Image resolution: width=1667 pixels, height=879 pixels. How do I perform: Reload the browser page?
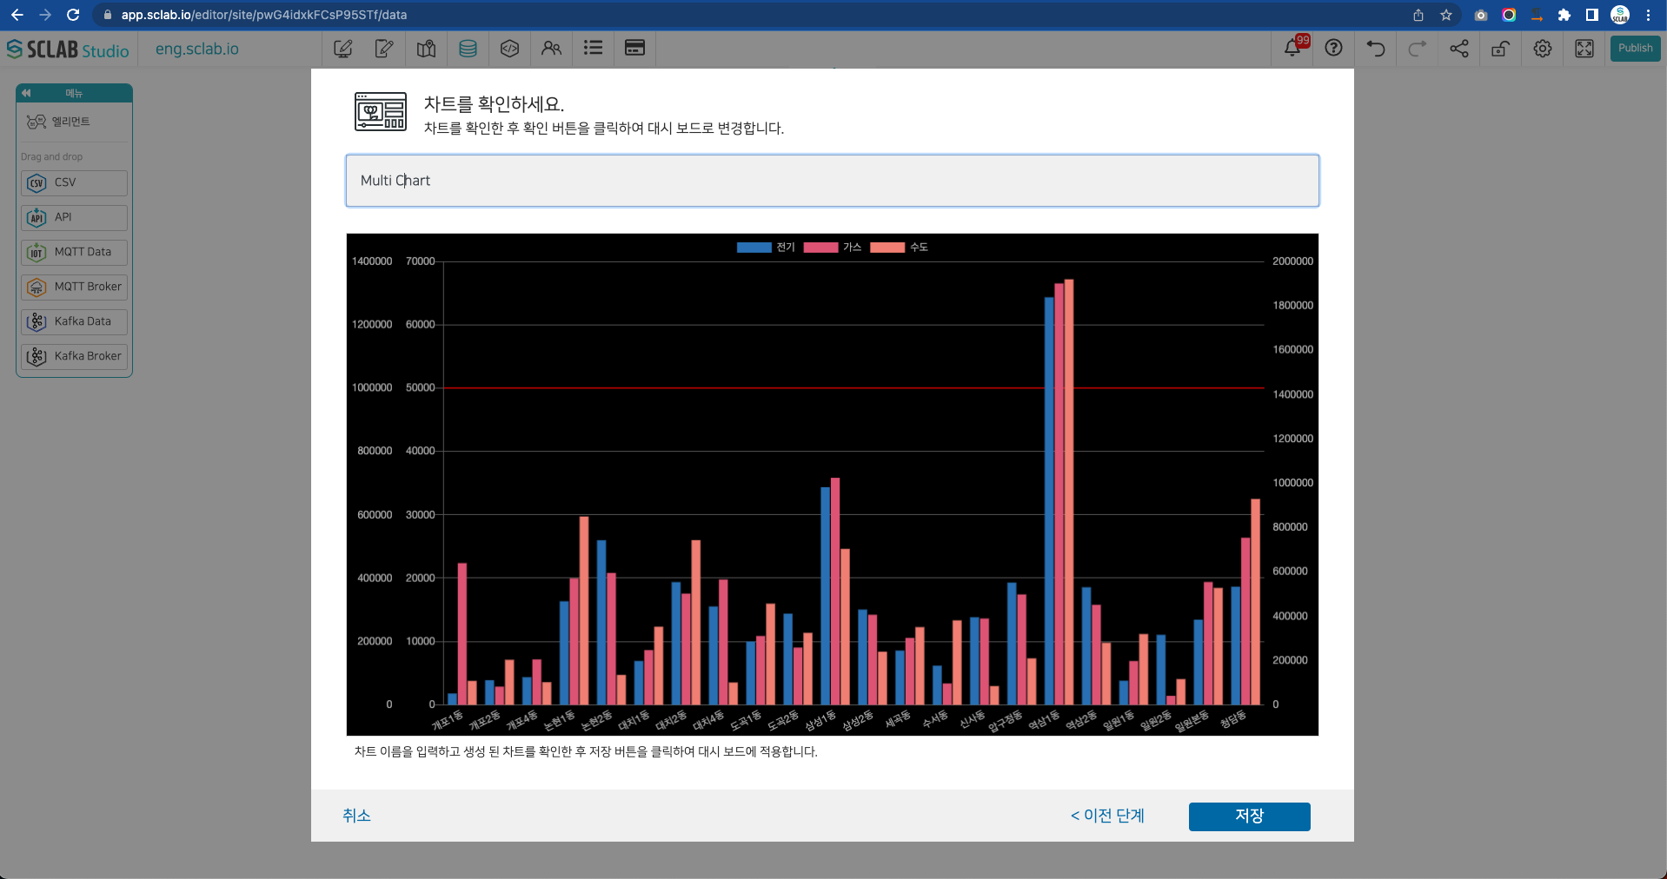click(73, 15)
